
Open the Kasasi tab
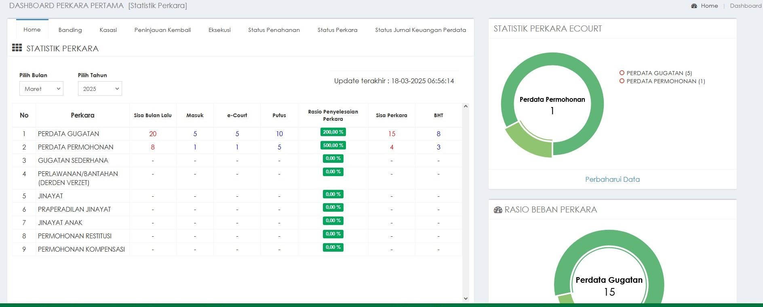tap(108, 30)
